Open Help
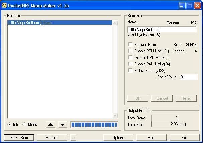Screen dimensions: 203x143 pyautogui.click(x=151, y=138)
